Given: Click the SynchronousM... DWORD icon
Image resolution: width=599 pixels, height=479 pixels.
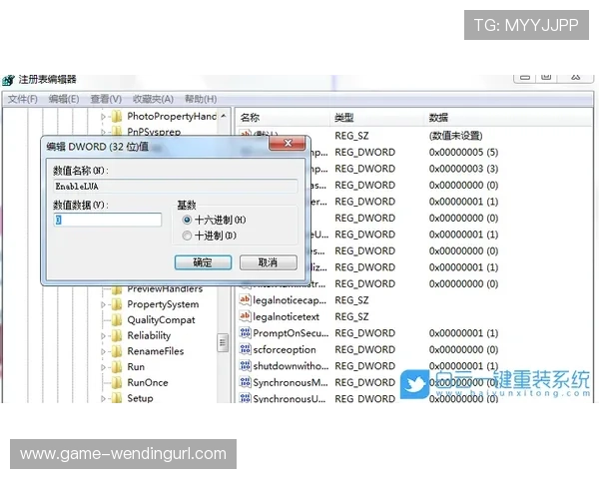Looking at the screenshot, I should 245,382.
